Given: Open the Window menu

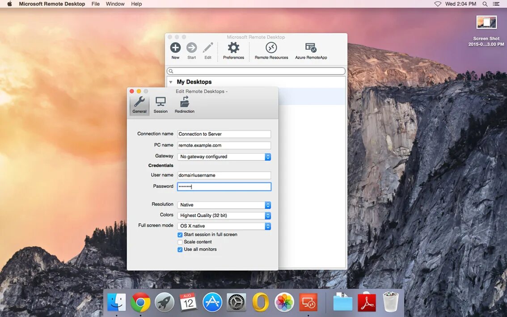Looking at the screenshot, I should [115, 4].
